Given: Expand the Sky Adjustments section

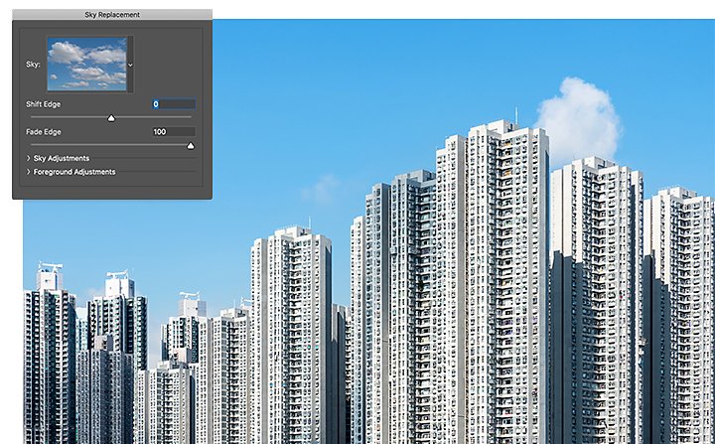Looking at the screenshot, I should coord(28,158).
